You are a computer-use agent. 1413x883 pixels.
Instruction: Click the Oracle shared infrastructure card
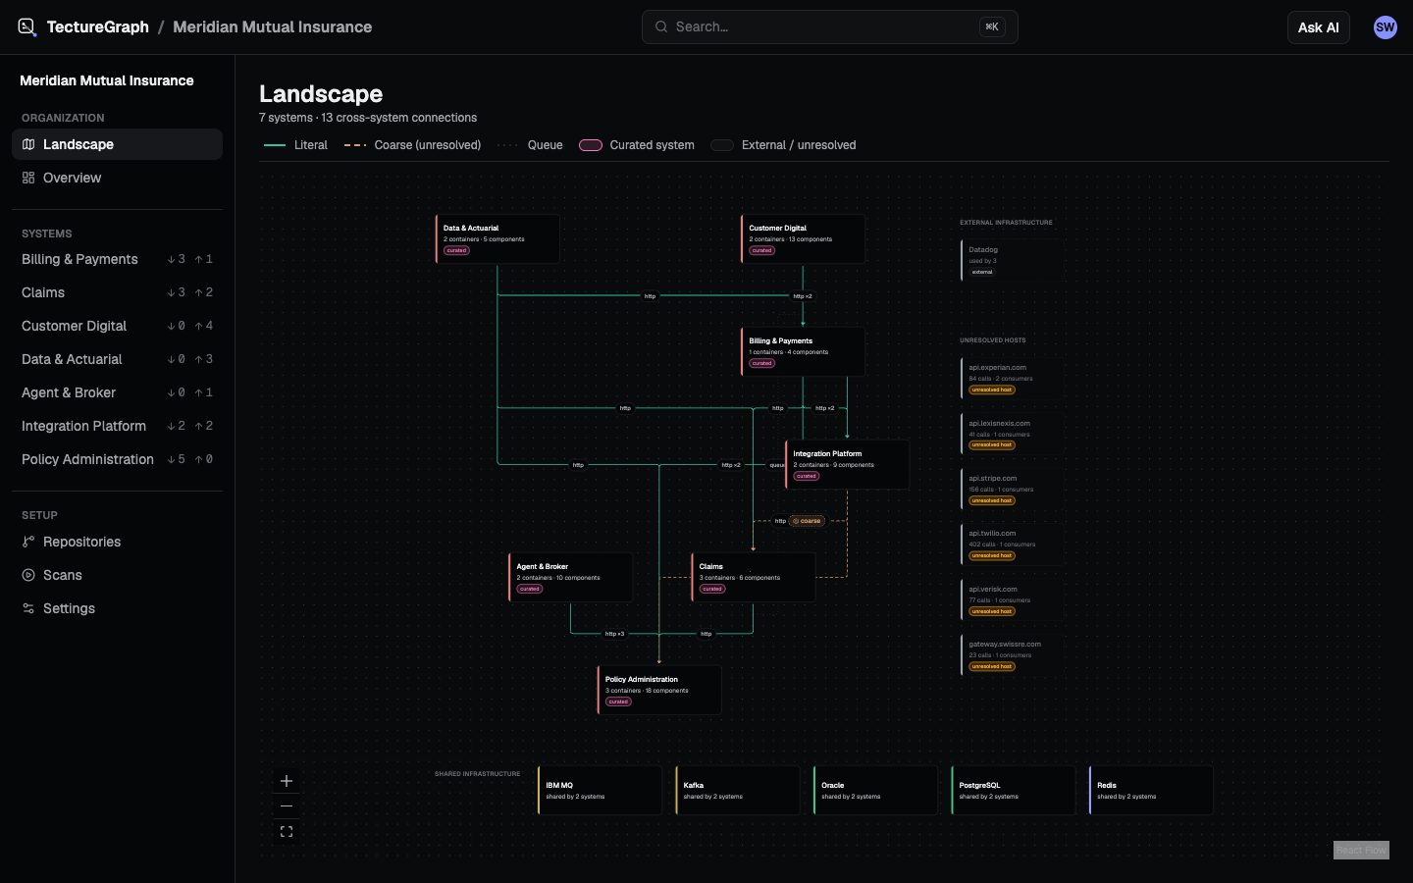(x=875, y=791)
